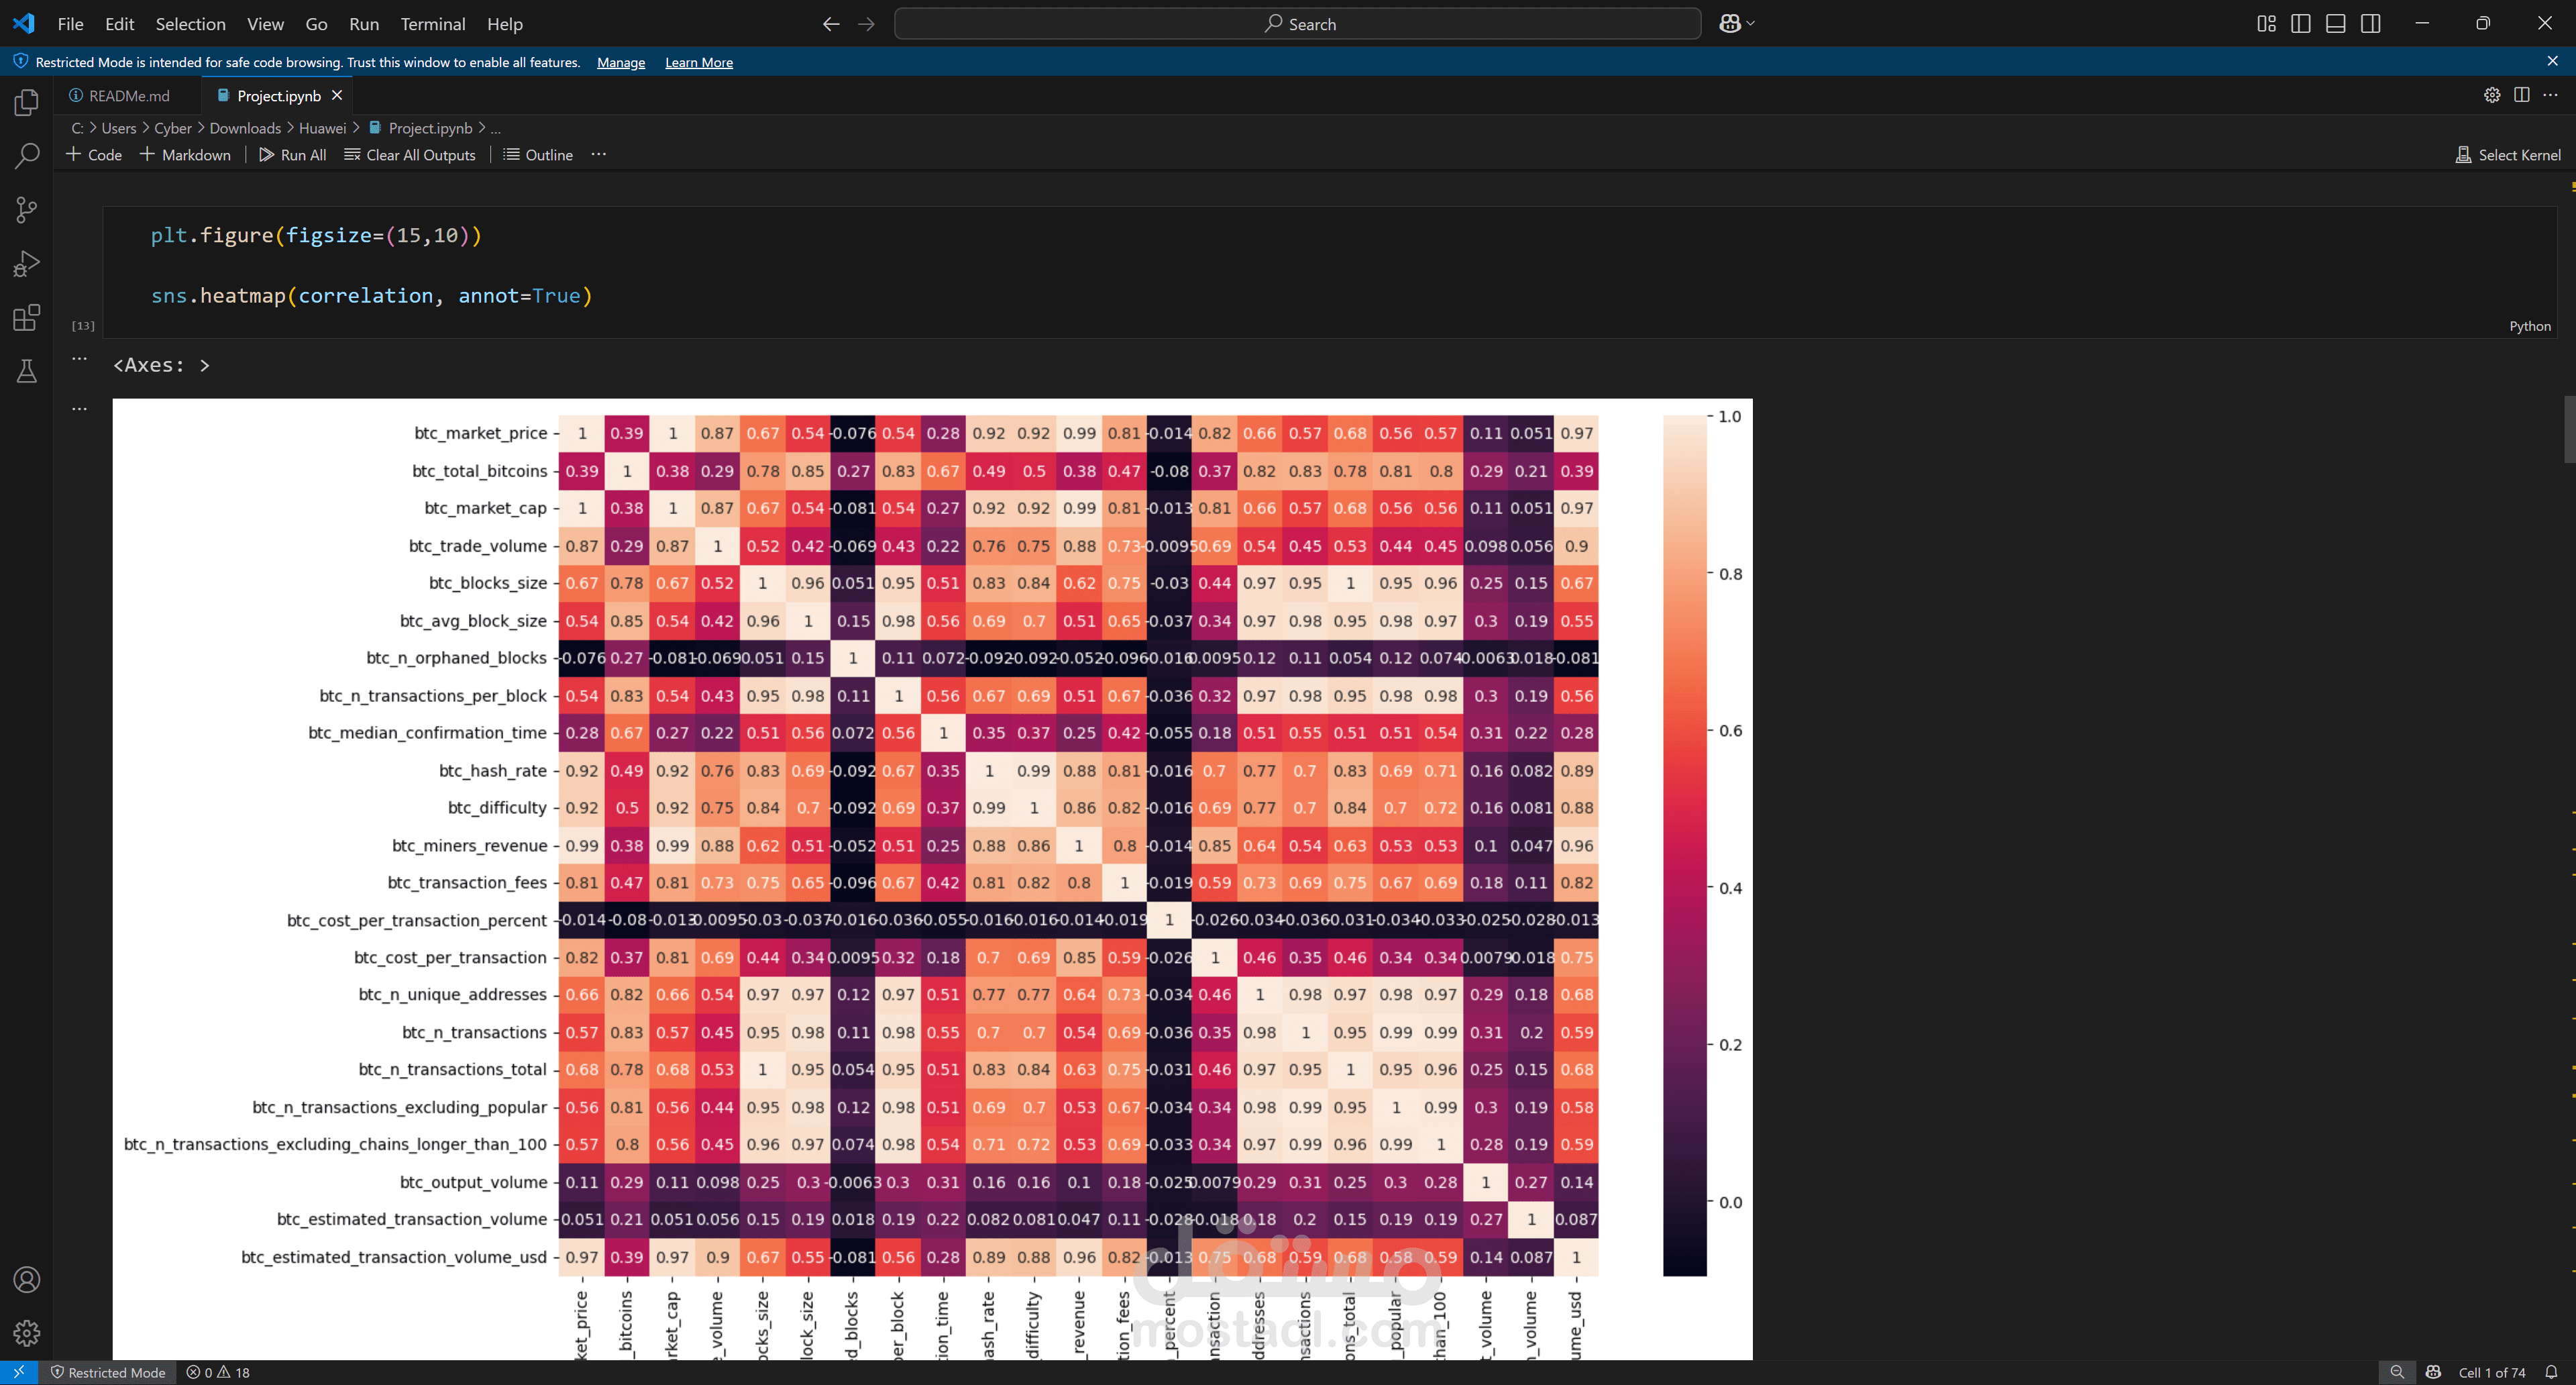Open the Copilot chat dropdown arrow

point(1750,24)
